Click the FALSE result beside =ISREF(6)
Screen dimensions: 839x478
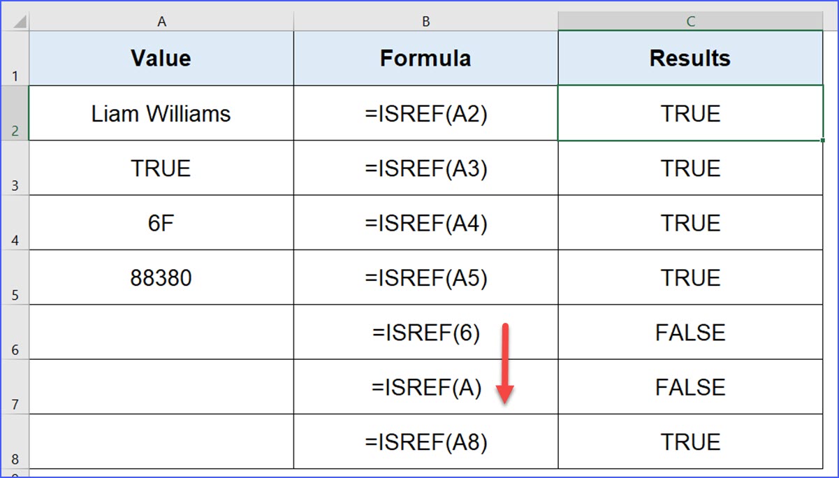690,333
